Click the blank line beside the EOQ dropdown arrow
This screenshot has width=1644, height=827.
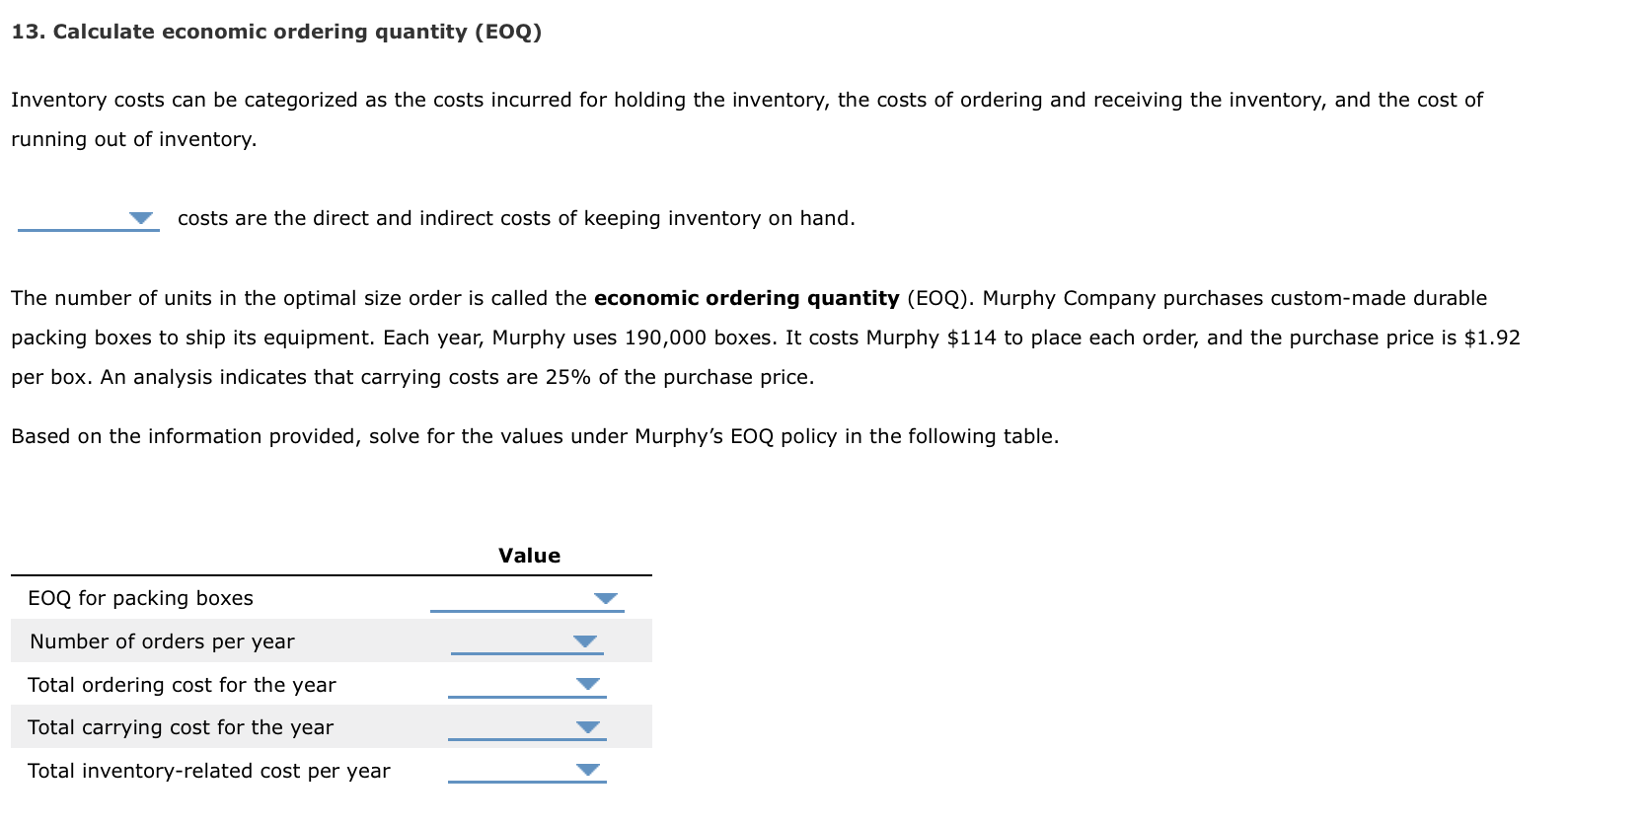(513, 607)
